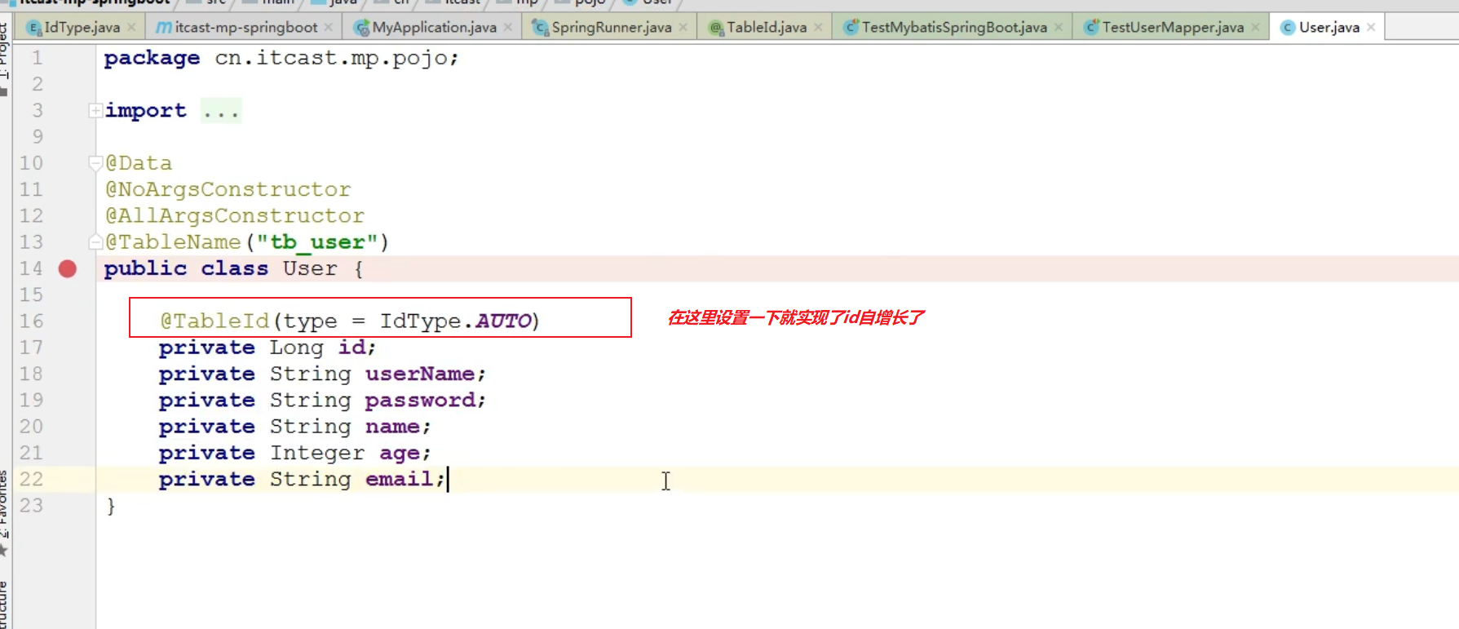The height and width of the screenshot is (629, 1459).
Task: Click the age field name
Action: 400,453
